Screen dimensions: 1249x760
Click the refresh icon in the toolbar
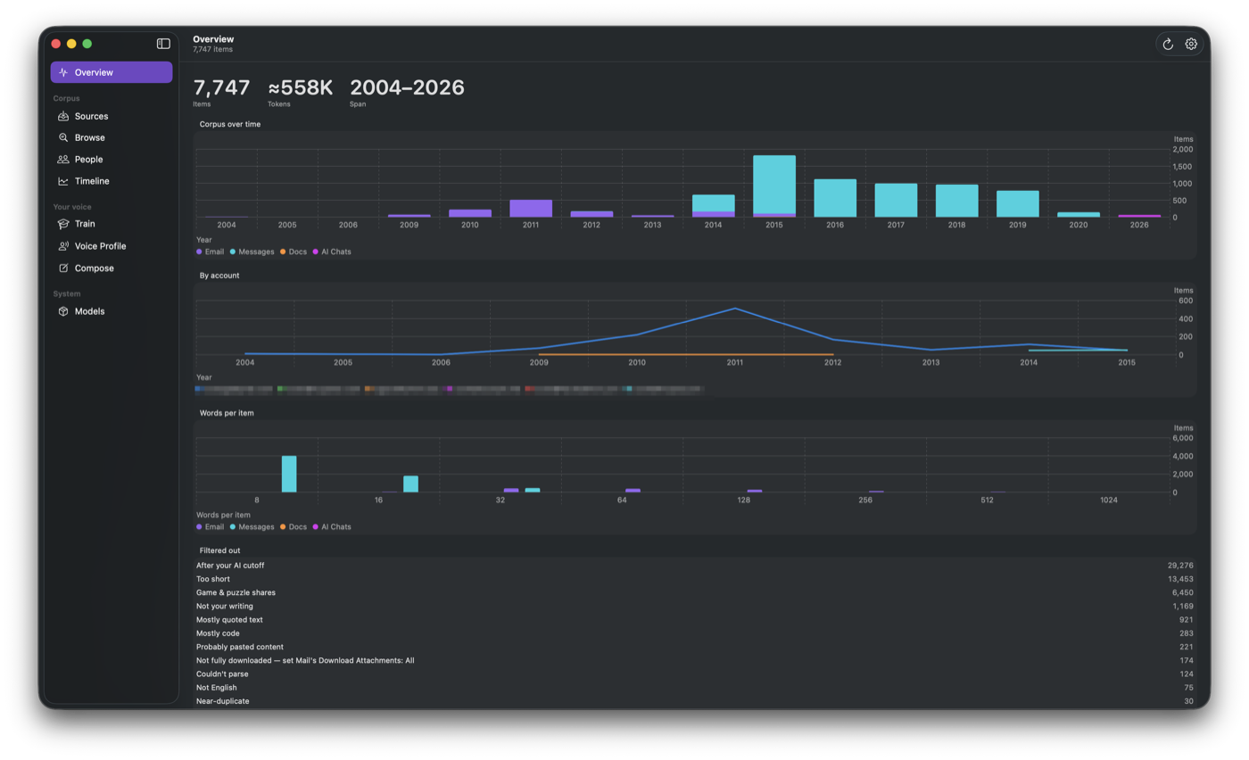pos(1168,44)
